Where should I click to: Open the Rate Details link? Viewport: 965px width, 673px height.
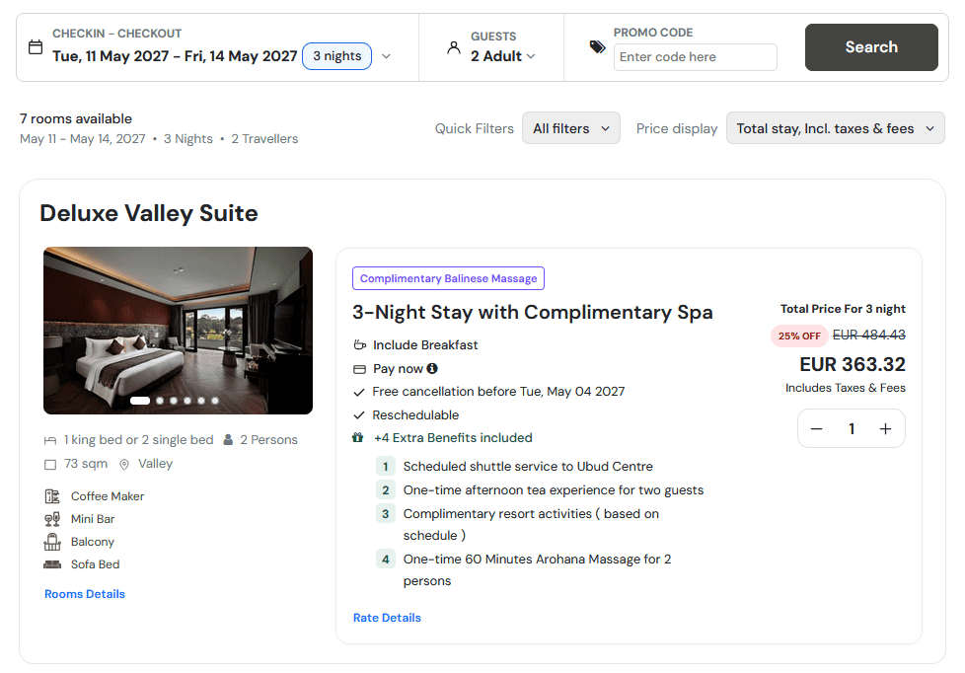387,618
